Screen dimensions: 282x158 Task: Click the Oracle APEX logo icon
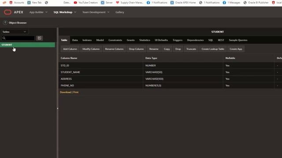click(7, 12)
